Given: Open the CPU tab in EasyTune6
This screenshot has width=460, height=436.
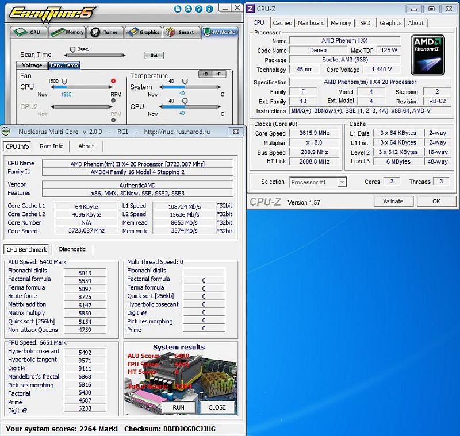Looking at the screenshot, I should [28, 32].
